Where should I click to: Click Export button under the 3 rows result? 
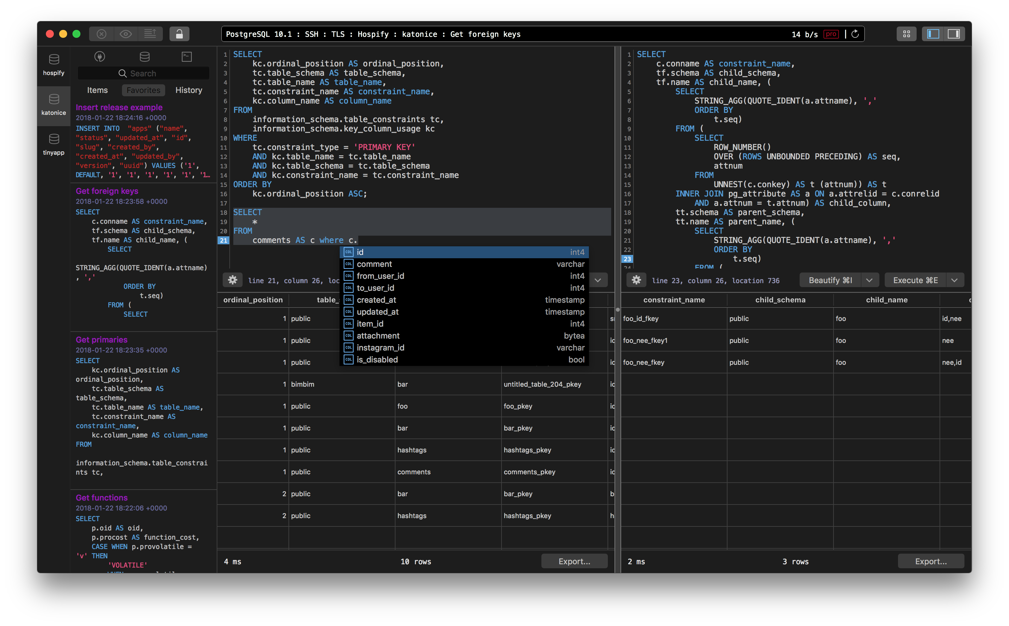(931, 561)
